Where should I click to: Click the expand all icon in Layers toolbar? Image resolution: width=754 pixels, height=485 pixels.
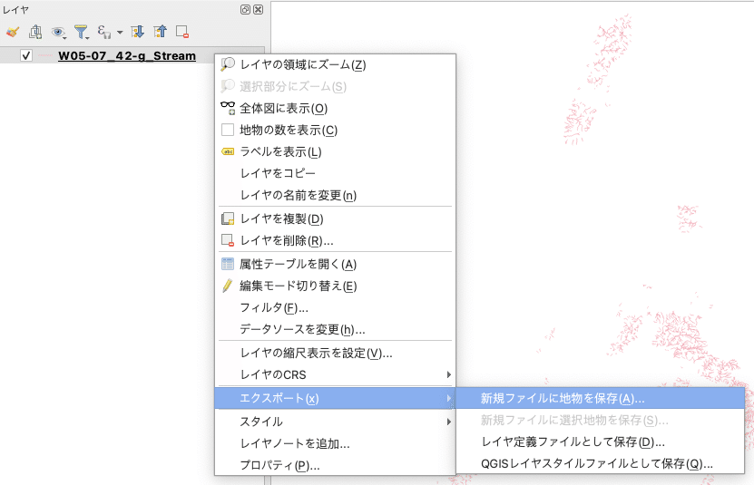(x=138, y=33)
